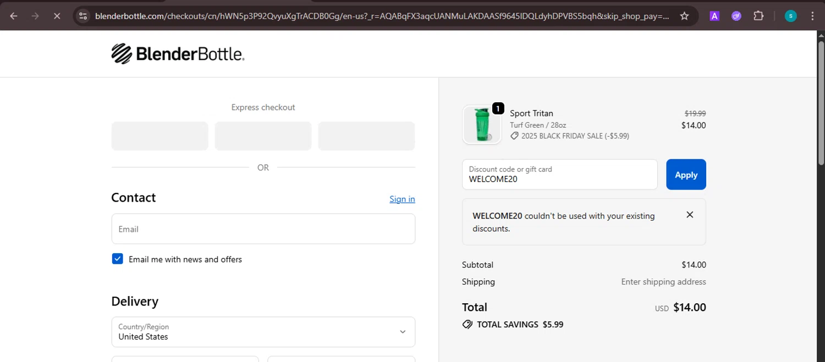Click the Turf Green / 28oz variant text
The height and width of the screenshot is (362, 825).
tap(538, 125)
